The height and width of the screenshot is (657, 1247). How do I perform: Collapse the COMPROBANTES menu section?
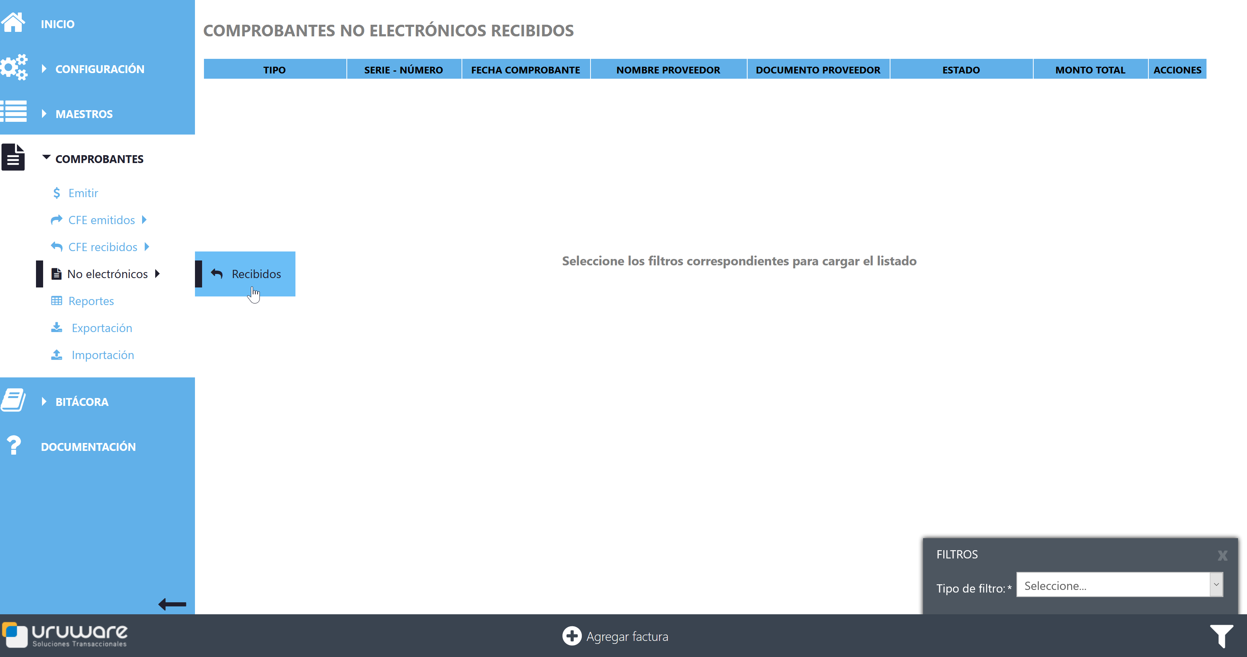(99, 159)
